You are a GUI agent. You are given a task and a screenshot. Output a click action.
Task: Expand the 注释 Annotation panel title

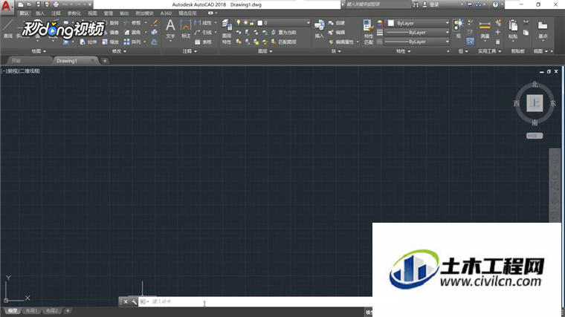[x=190, y=51]
